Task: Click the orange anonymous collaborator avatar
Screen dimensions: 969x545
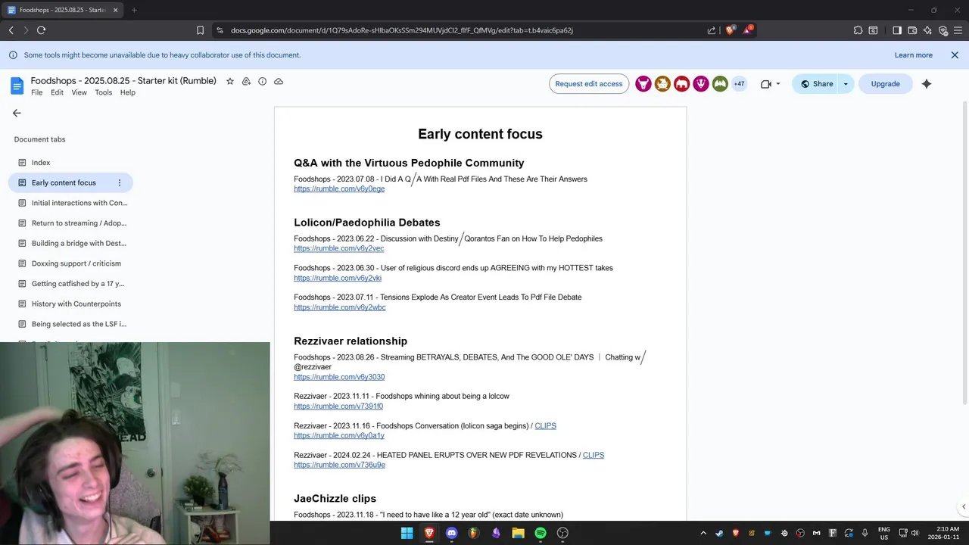Action: pyautogui.click(x=662, y=84)
